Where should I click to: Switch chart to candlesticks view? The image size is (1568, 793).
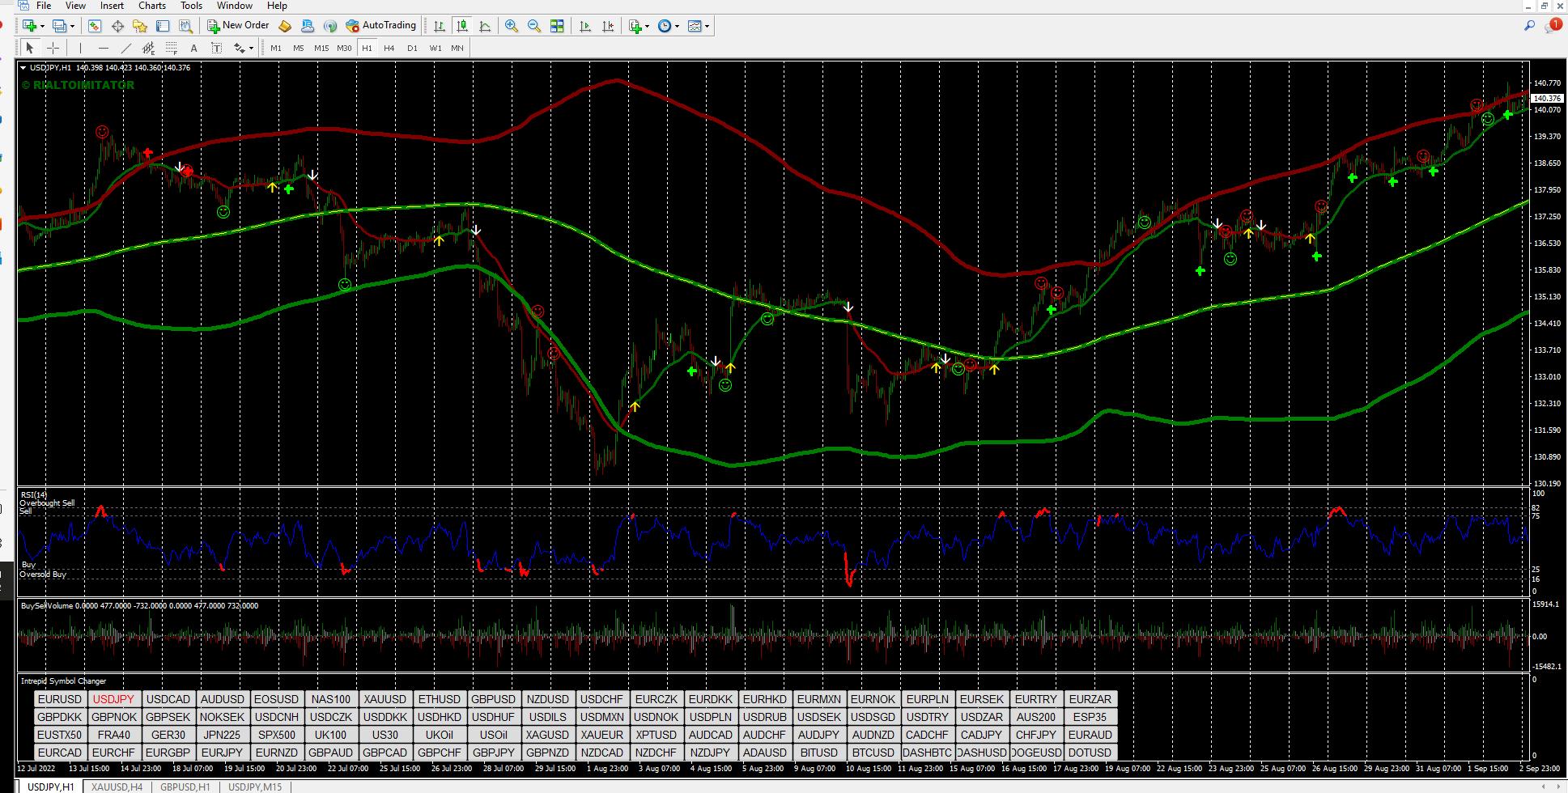tap(462, 26)
